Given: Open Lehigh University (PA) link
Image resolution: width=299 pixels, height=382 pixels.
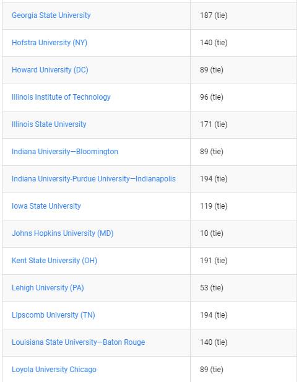Looking at the screenshot, I should pyautogui.click(x=48, y=288).
